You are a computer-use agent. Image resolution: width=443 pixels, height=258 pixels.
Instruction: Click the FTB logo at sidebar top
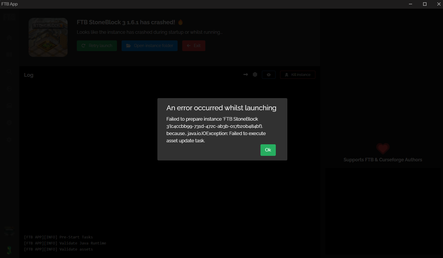coord(10,17)
